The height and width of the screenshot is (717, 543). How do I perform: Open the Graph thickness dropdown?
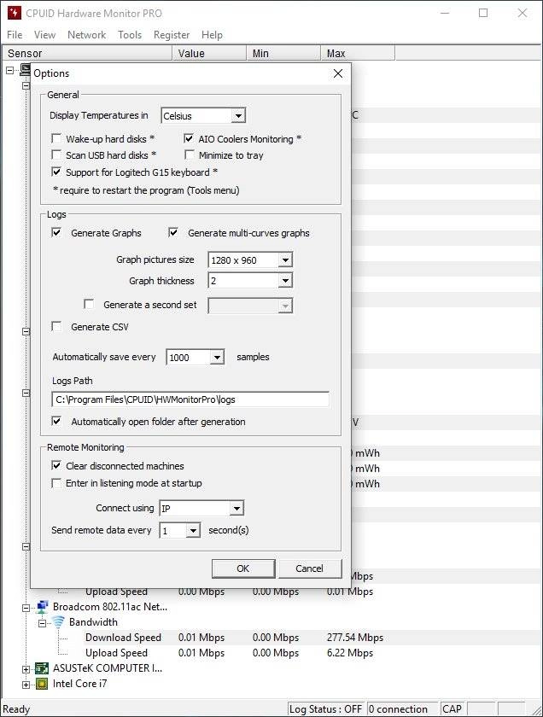[285, 280]
